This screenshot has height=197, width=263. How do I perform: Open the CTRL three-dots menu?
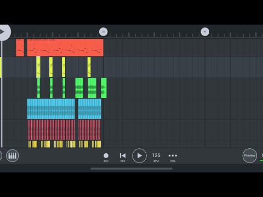pyautogui.click(x=173, y=157)
